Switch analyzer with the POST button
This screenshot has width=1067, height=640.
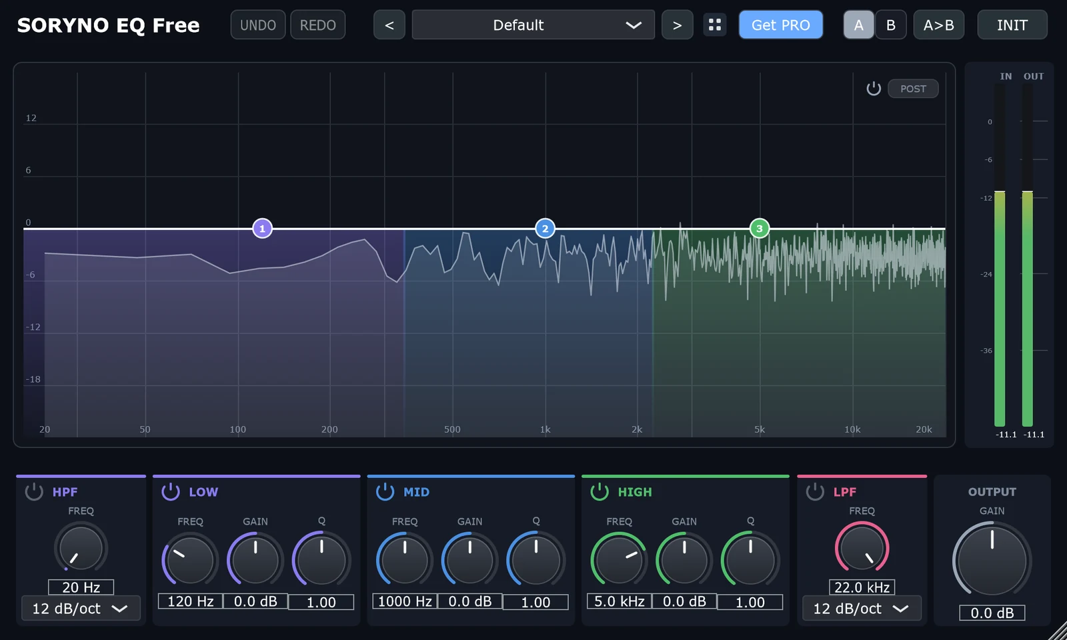[x=913, y=89]
